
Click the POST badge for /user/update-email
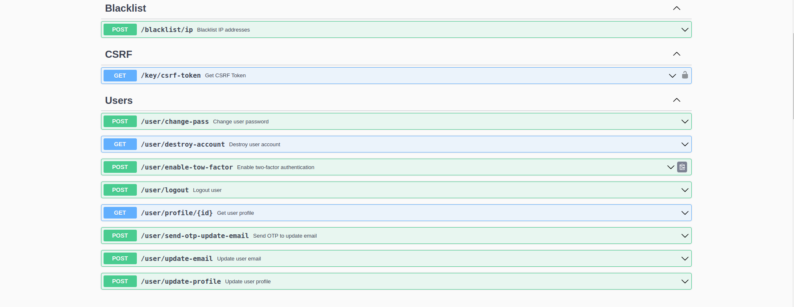coord(120,258)
